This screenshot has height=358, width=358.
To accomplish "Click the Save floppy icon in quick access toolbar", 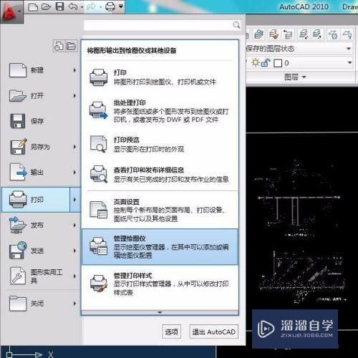I will (59, 6).
